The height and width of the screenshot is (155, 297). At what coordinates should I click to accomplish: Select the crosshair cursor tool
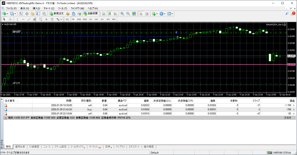click(10, 19)
